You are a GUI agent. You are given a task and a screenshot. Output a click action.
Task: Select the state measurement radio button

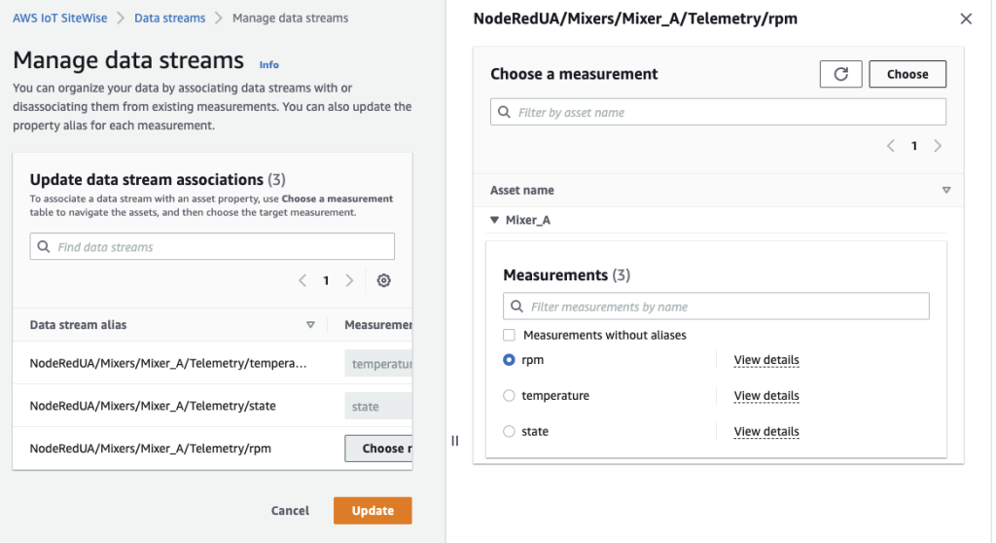click(x=509, y=432)
